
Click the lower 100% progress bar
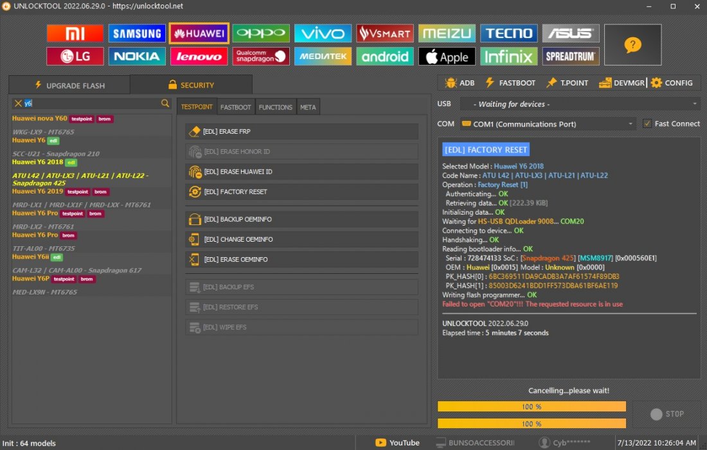click(532, 424)
